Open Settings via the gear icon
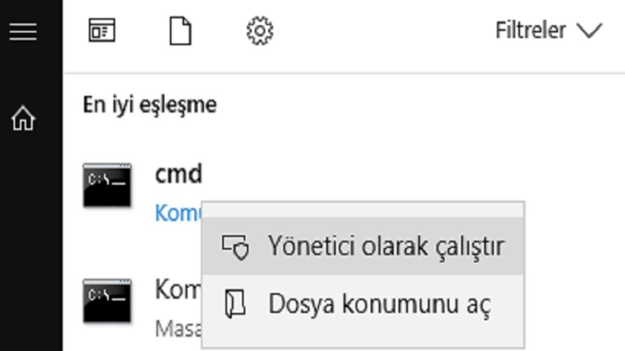 [259, 30]
